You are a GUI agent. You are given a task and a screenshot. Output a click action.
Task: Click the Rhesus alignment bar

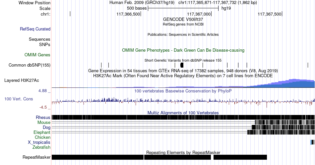coord(183,117)
